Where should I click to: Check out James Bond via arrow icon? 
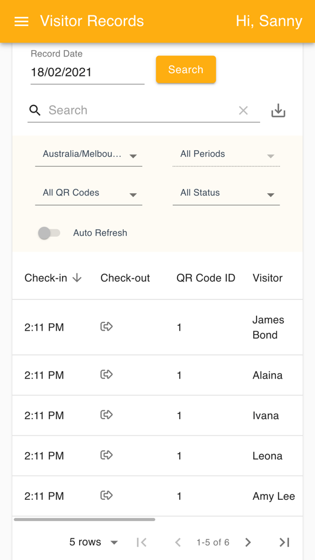[106, 326]
